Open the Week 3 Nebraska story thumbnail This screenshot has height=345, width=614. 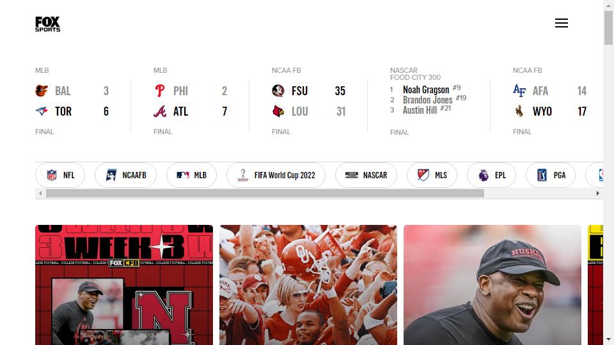click(x=124, y=285)
